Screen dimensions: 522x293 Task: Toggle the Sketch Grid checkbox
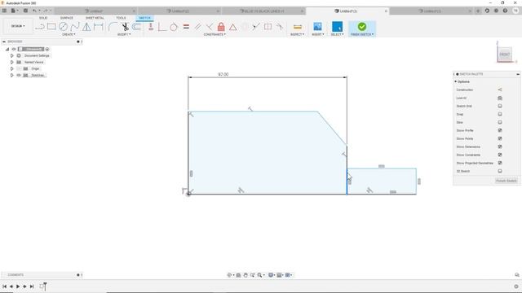pyautogui.click(x=500, y=106)
